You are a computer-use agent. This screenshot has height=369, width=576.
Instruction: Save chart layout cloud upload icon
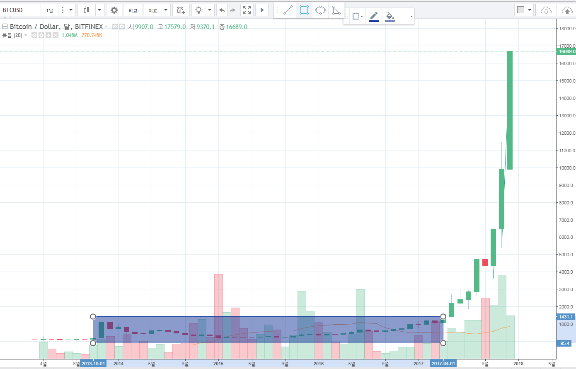pos(567,10)
